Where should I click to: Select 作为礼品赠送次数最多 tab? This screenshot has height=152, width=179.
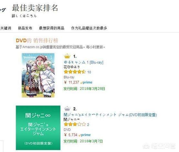89,28
